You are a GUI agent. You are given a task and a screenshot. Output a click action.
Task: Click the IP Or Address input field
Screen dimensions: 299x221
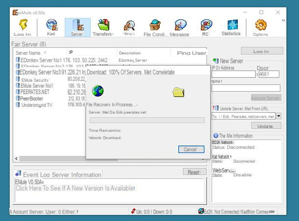(x=233, y=74)
